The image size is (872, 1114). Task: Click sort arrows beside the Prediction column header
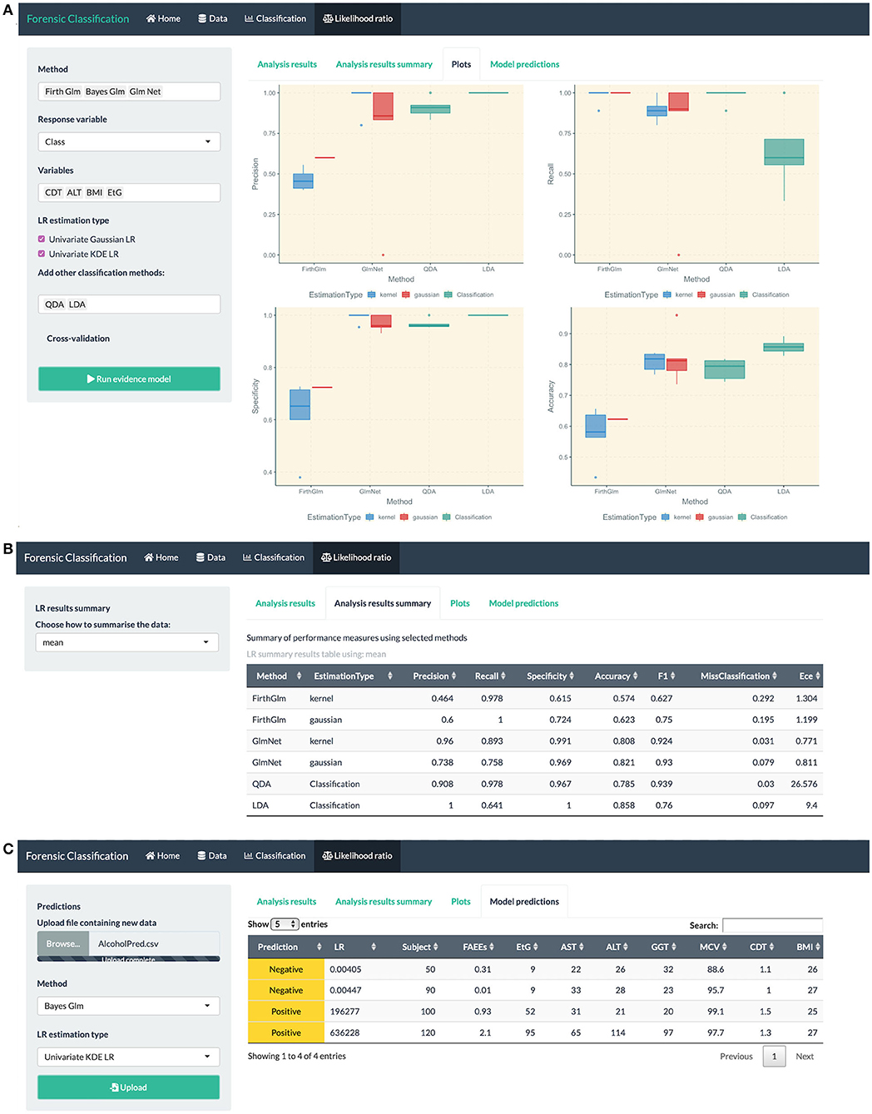pyautogui.click(x=320, y=947)
